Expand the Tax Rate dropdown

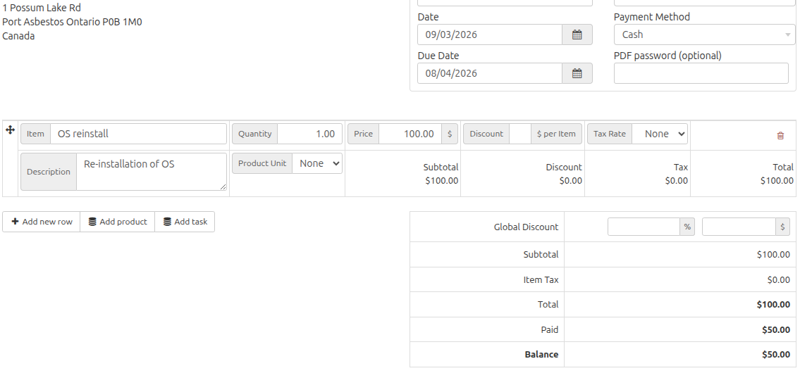click(659, 134)
